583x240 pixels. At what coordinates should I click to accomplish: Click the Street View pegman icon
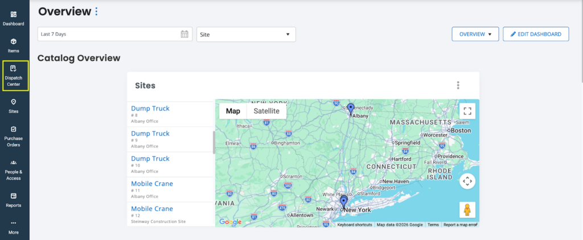tap(467, 210)
